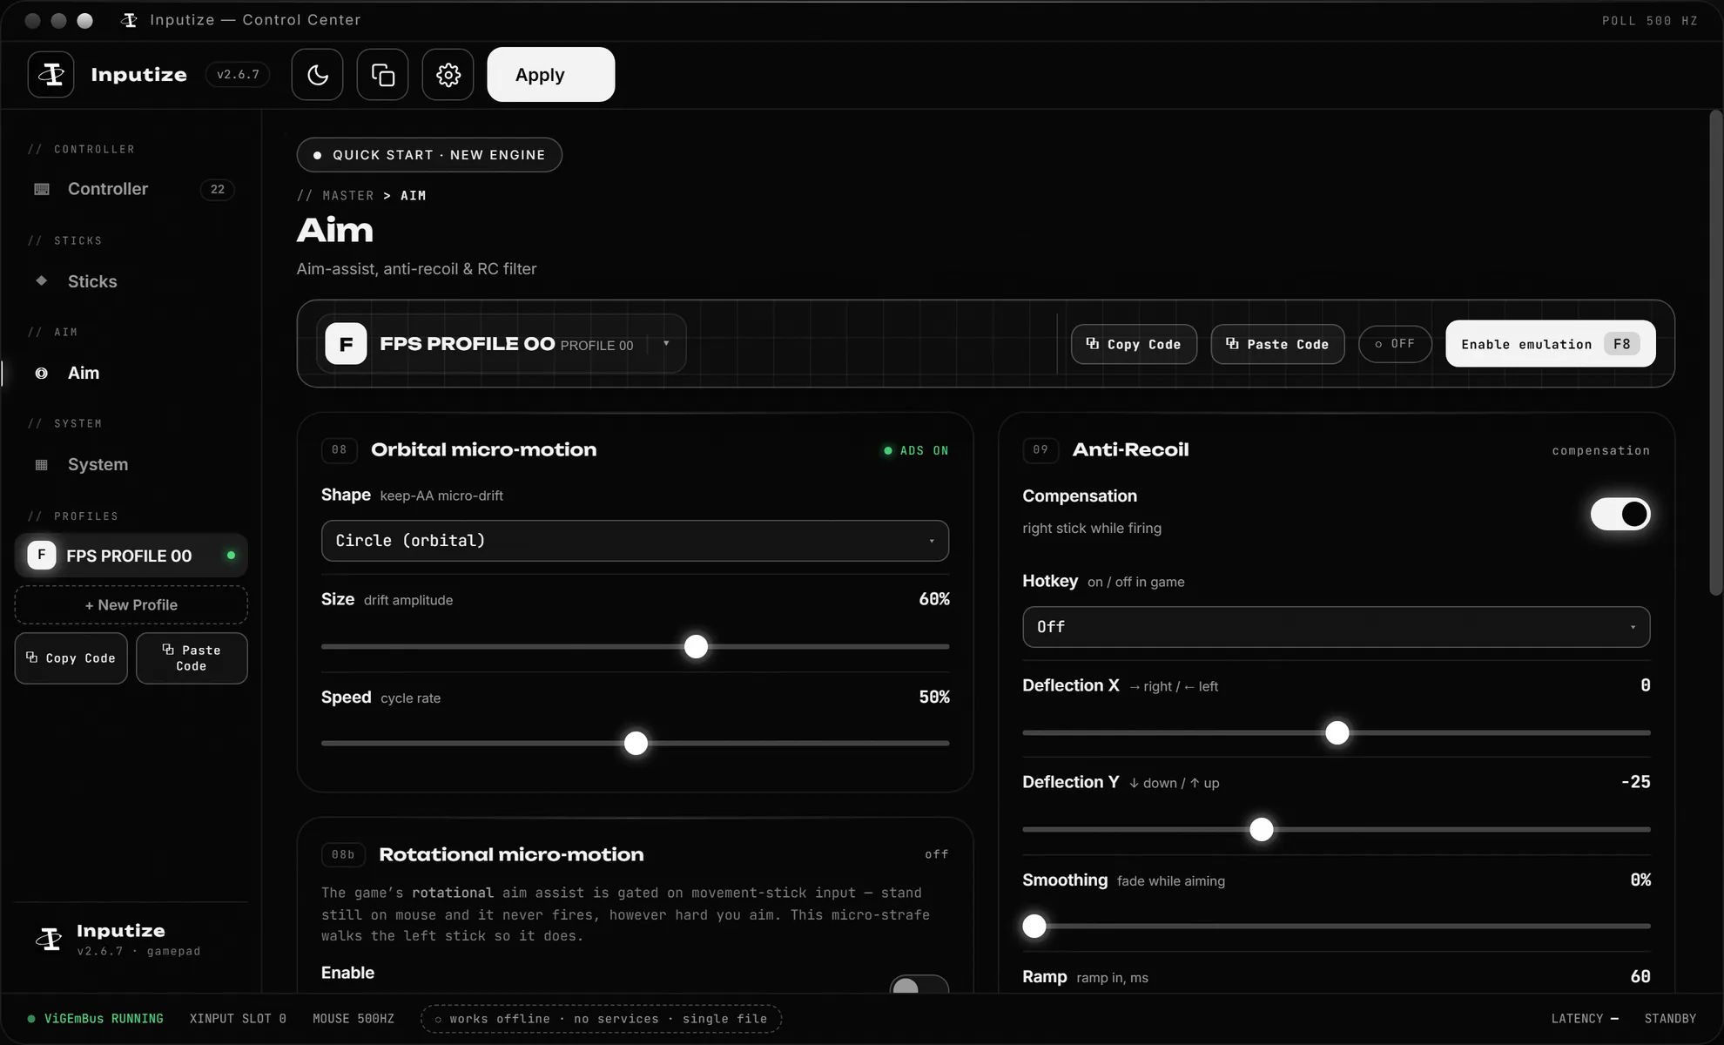
Task: Click the Deflection Y slider handle
Action: [x=1261, y=829]
